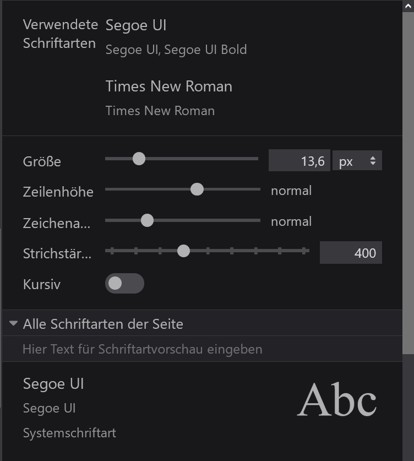The height and width of the screenshot is (461, 414).
Task: Toggle the Kursiv switch
Action: click(x=124, y=283)
